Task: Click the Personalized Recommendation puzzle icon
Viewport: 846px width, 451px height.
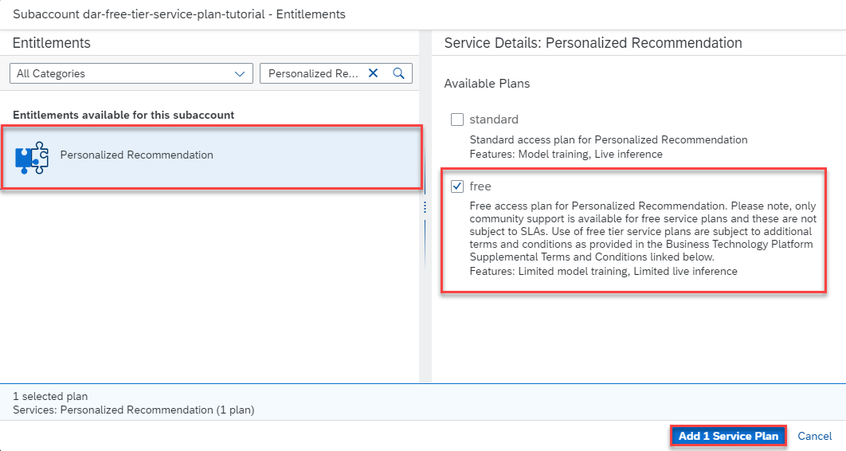Action: (x=33, y=157)
